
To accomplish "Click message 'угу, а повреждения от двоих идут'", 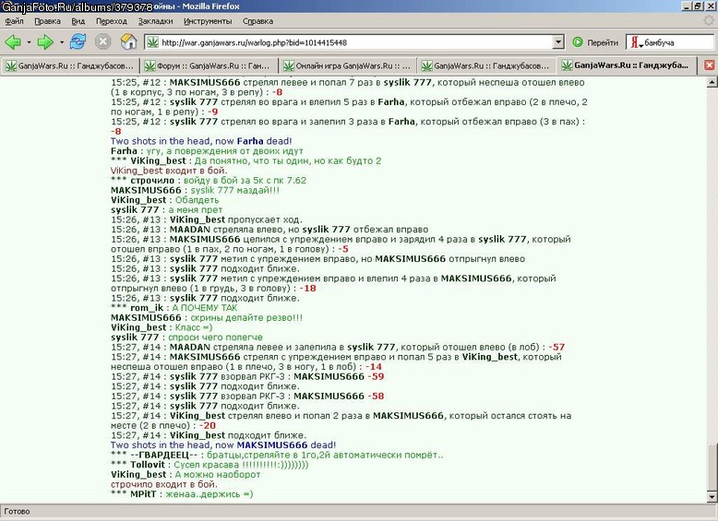I will pos(225,151).
